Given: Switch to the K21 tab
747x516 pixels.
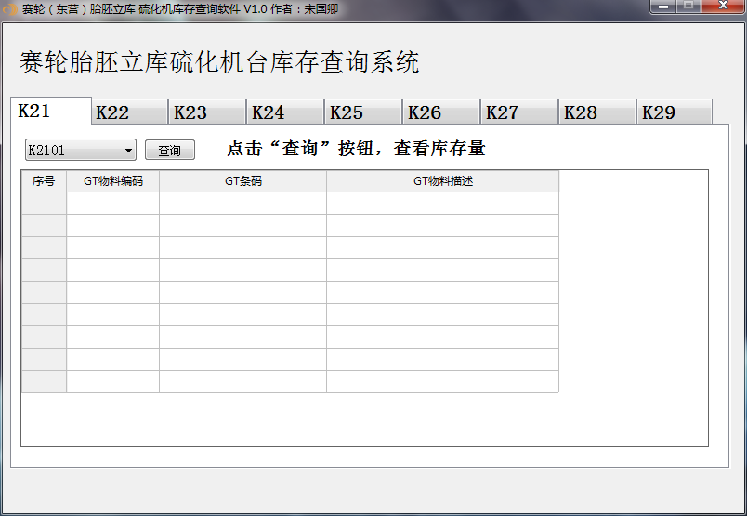Looking at the screenshot, I should 51,111.
